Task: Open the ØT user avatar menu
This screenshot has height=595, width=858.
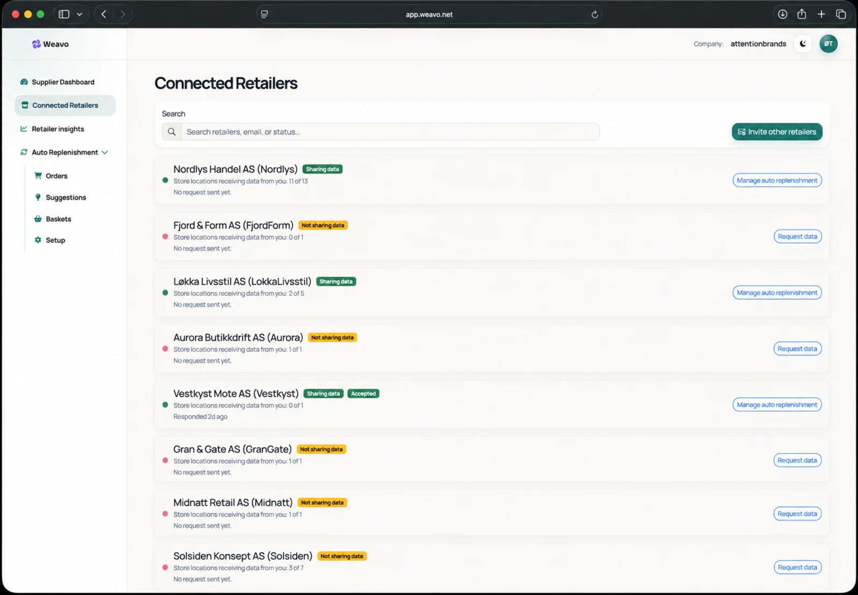Action: [x=829, y=44]
